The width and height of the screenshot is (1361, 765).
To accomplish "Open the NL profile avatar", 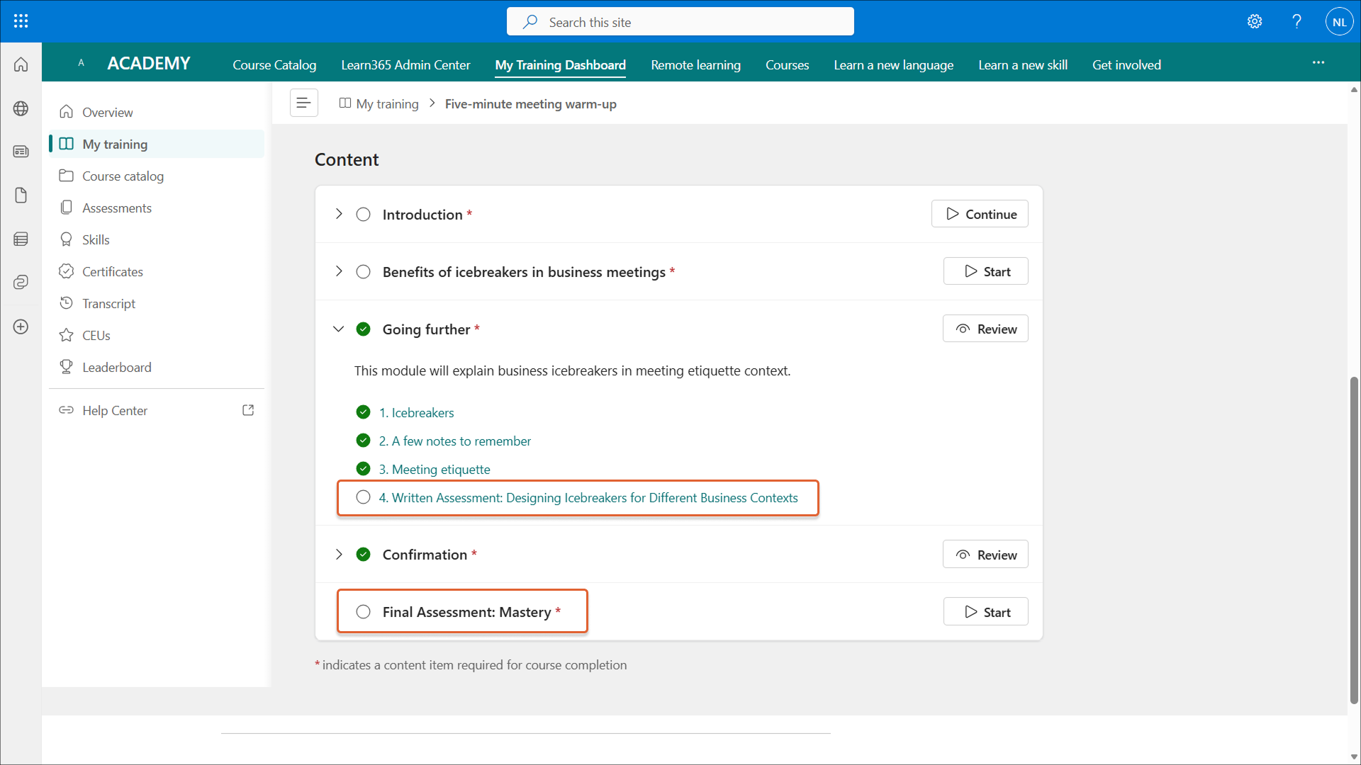I will point(1339,21).
